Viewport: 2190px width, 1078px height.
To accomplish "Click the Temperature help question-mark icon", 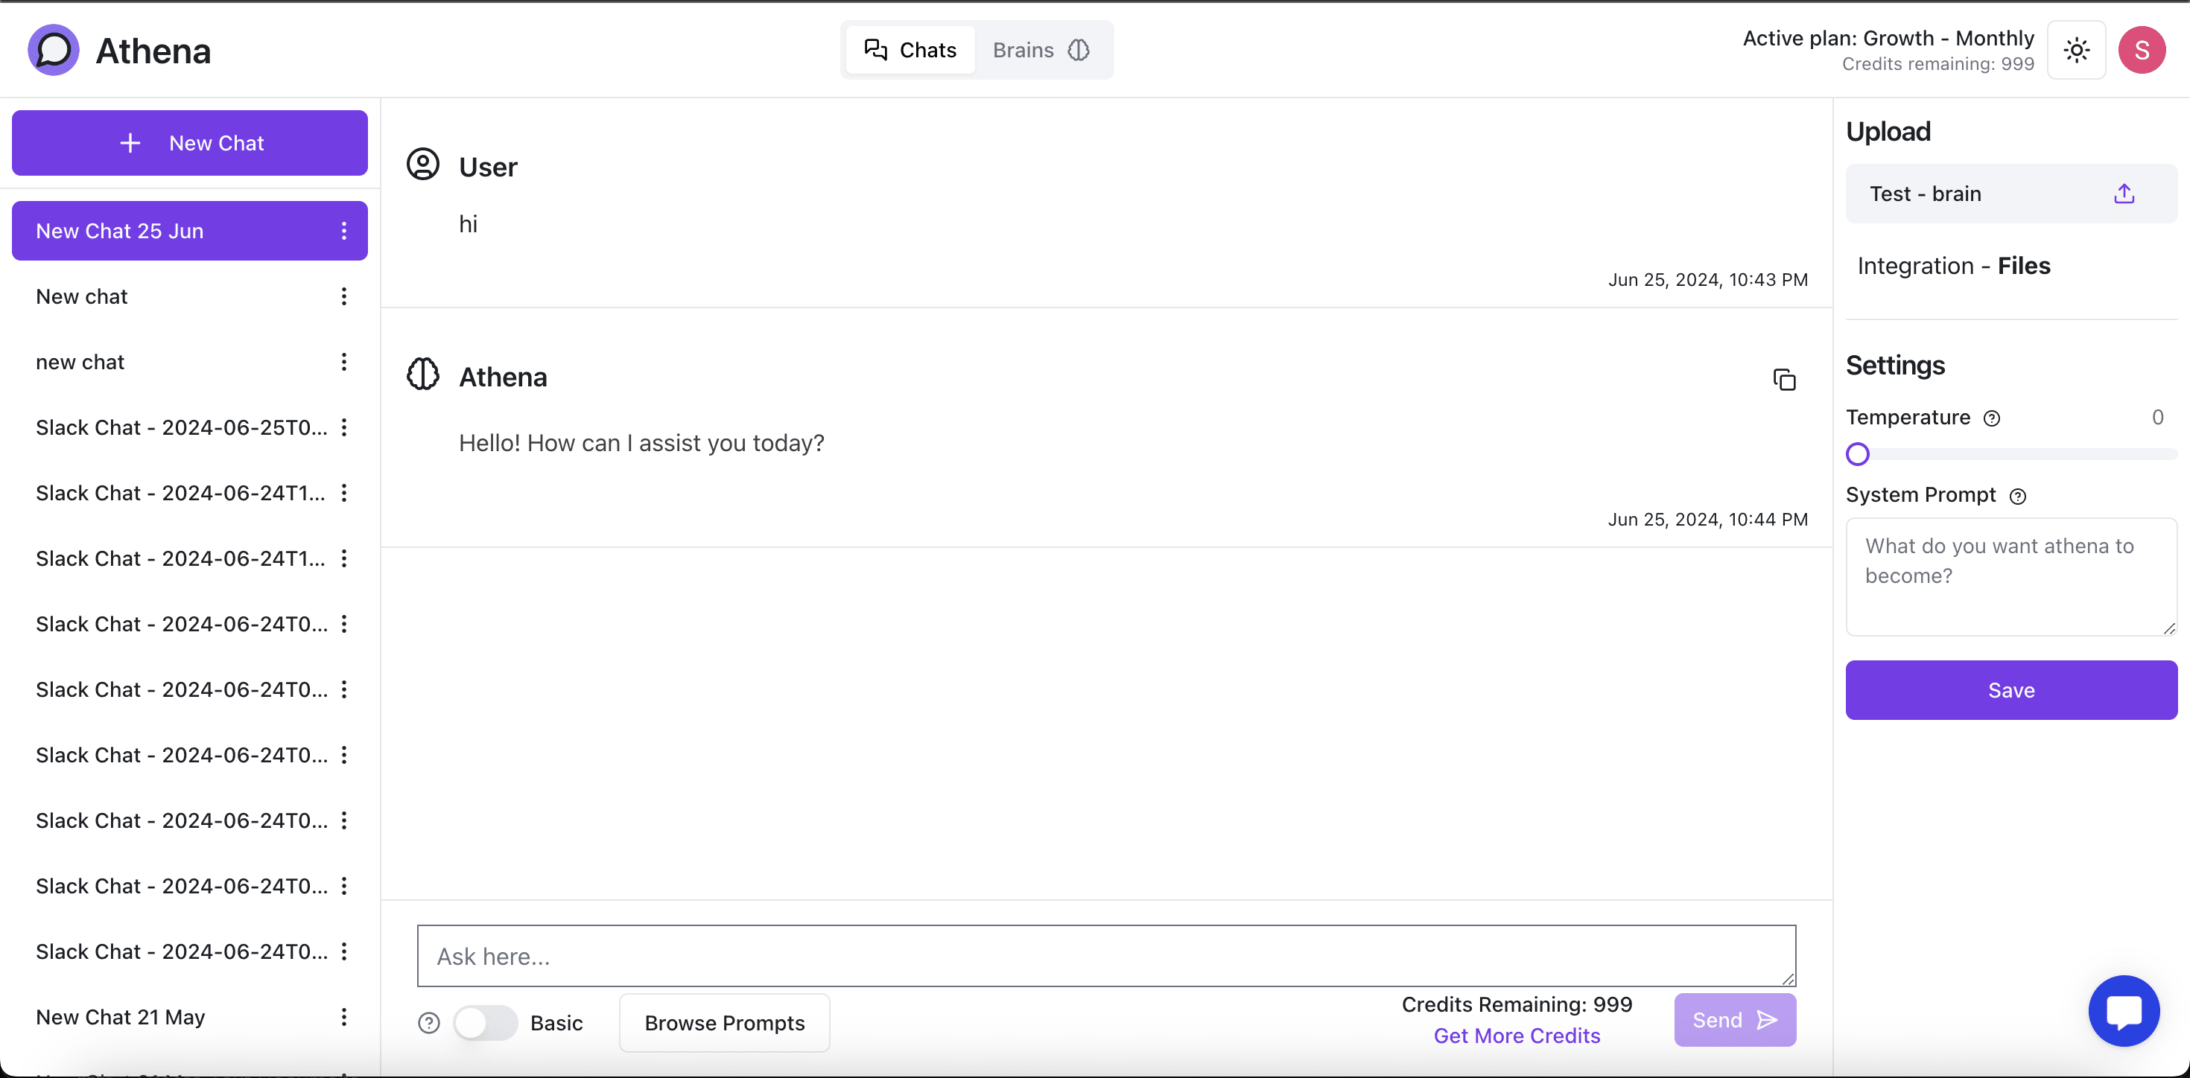I will click(1991, 418).
